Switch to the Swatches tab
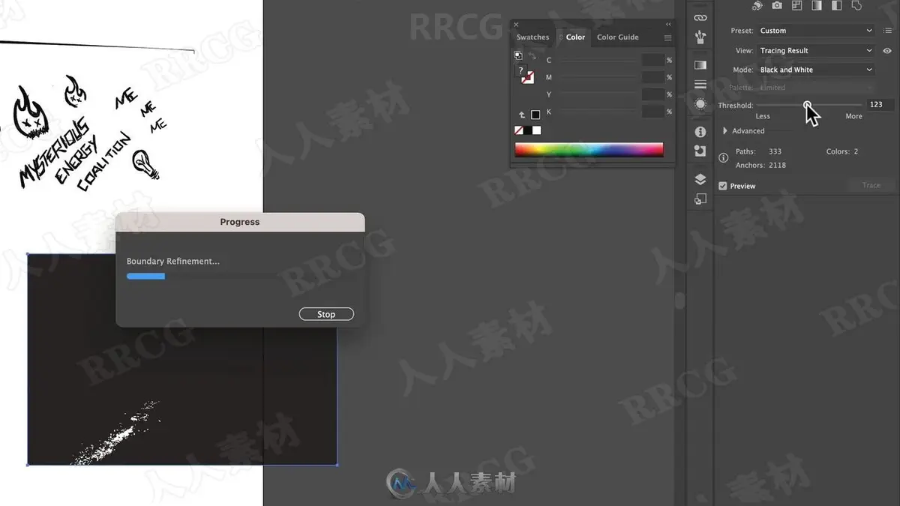Image resolution: width=900 pixels, height=506 pixels. click(532, 37)
